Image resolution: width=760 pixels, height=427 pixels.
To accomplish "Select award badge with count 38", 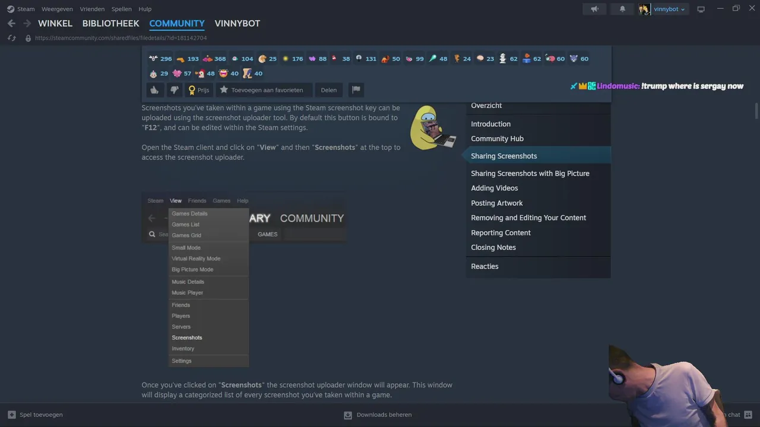I will [341, 59].
